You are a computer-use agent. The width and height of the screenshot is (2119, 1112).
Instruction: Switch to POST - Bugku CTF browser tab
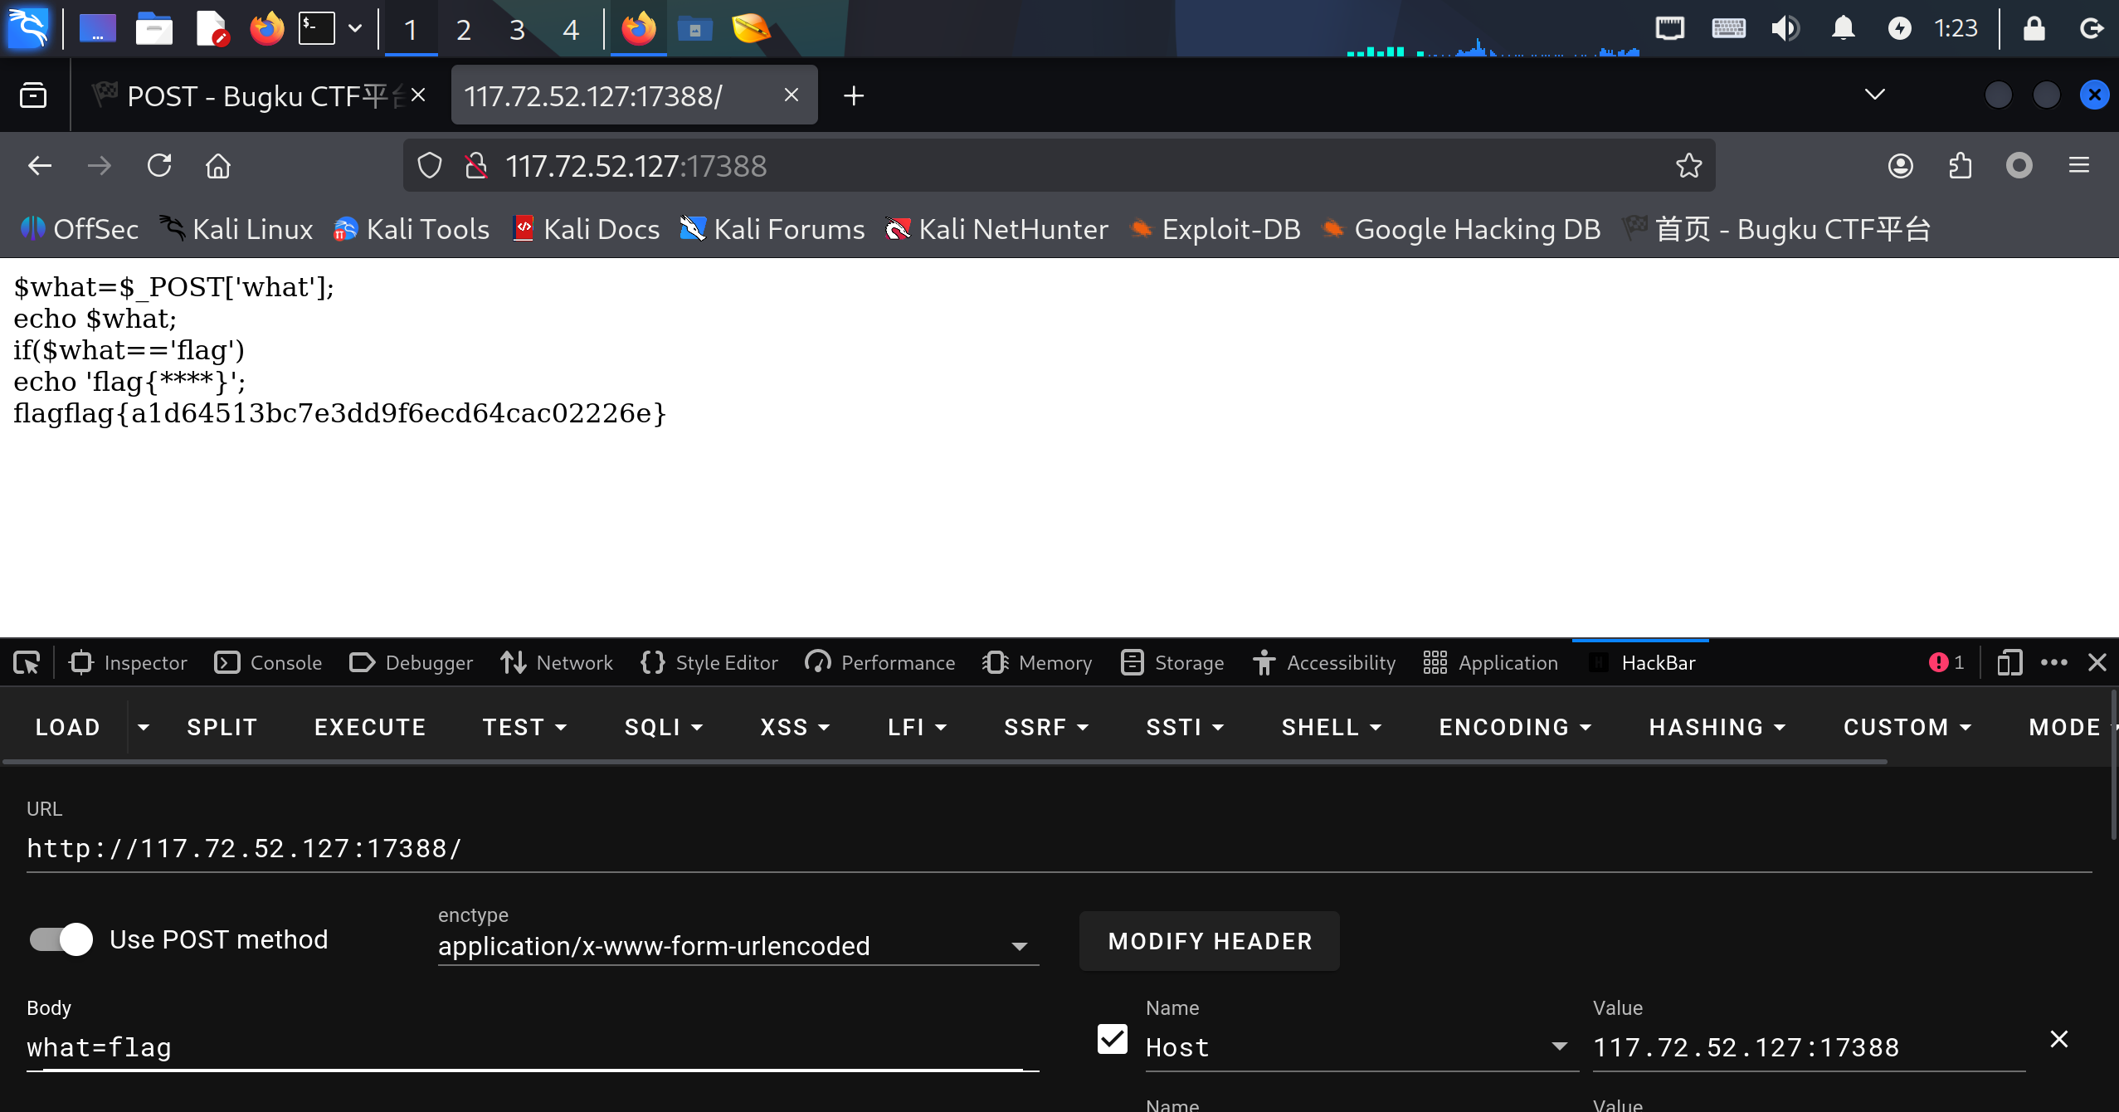(x=249, y=96)
